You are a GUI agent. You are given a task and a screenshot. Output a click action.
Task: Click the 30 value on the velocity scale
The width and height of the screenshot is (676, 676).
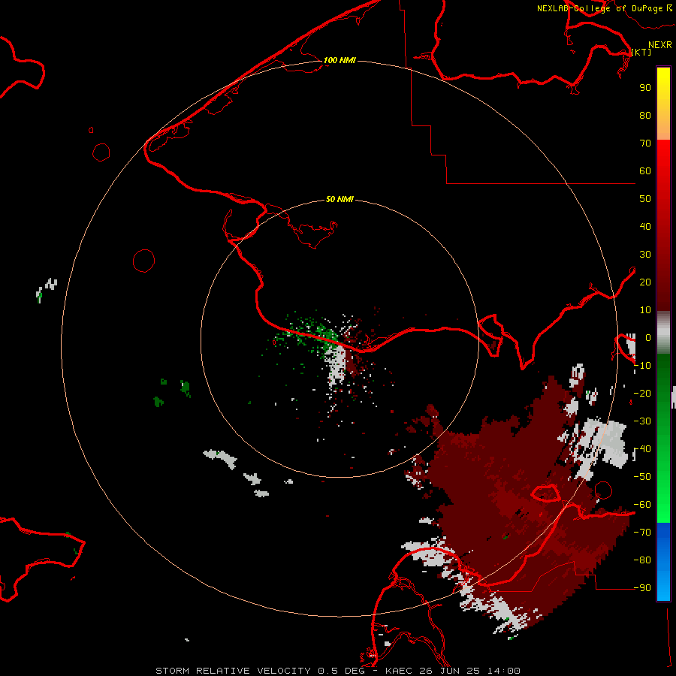(645, 255)
